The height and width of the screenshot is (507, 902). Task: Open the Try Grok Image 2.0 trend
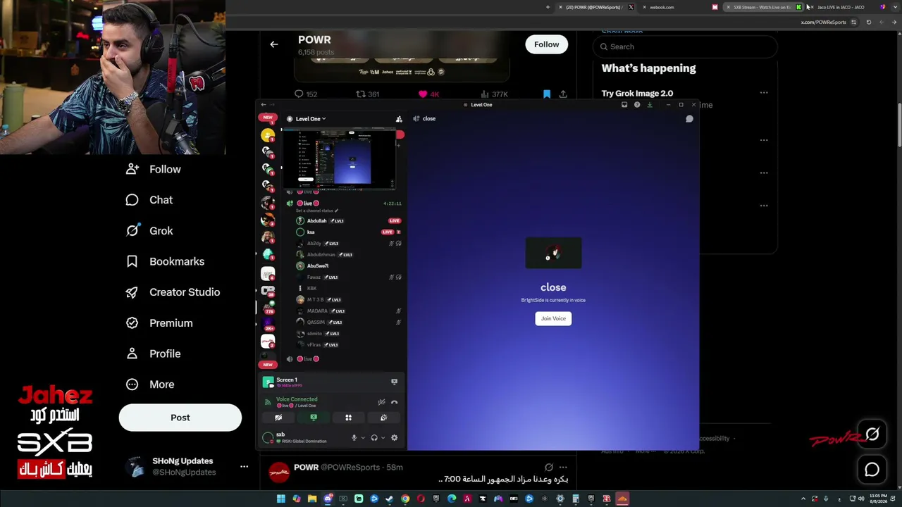click(637, 93)
